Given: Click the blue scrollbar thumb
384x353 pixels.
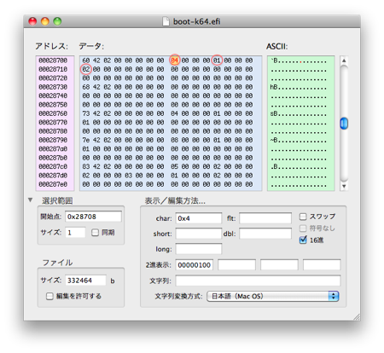Looking at the screenshot, I should click(344, 124).
